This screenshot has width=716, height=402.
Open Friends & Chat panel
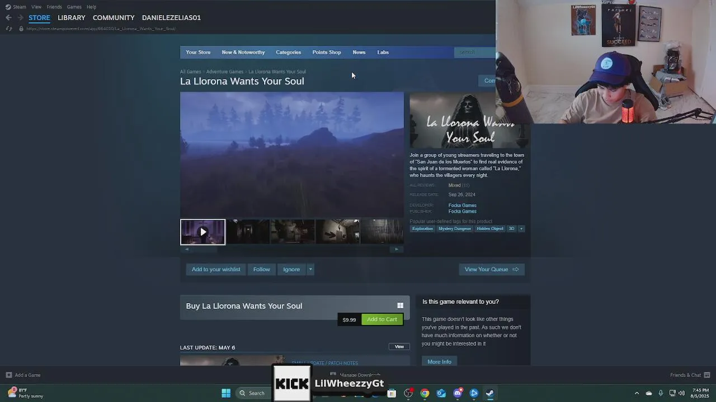(x=690, y=375)
